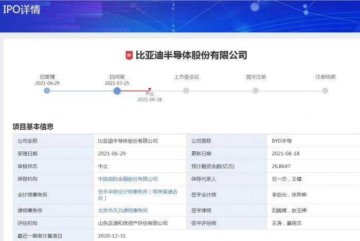The width and height of the screenshot is (360, 241).
Task: Open the 北京市天元律师事务所 law firm link
Action: (x=123, y=210)
